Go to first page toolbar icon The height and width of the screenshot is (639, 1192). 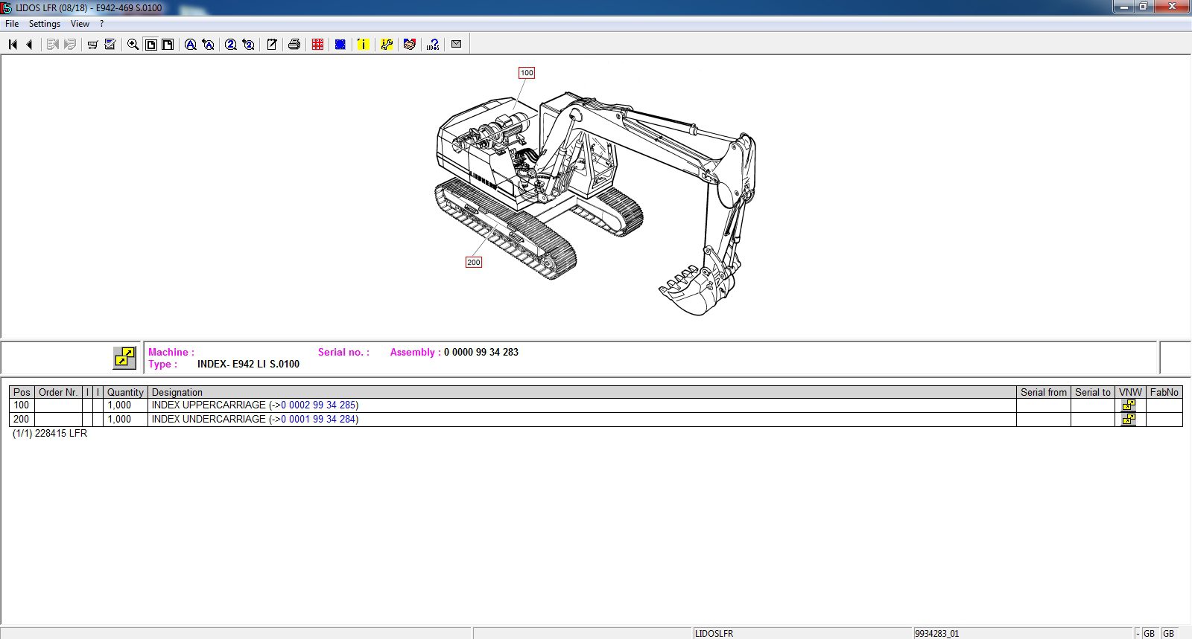click(13, 45)
